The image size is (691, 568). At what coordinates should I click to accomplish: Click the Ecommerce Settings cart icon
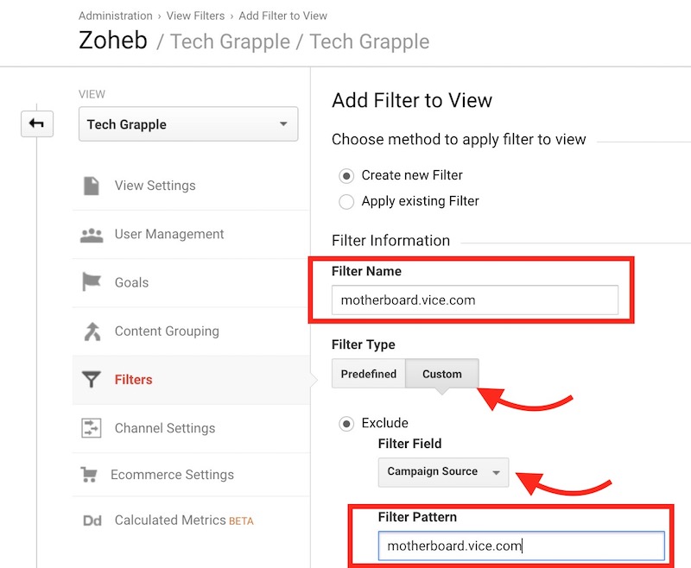tap(88, 475)
